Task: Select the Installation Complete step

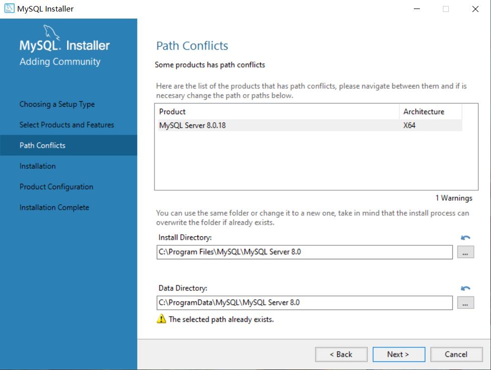Action: tap(54, 207)
